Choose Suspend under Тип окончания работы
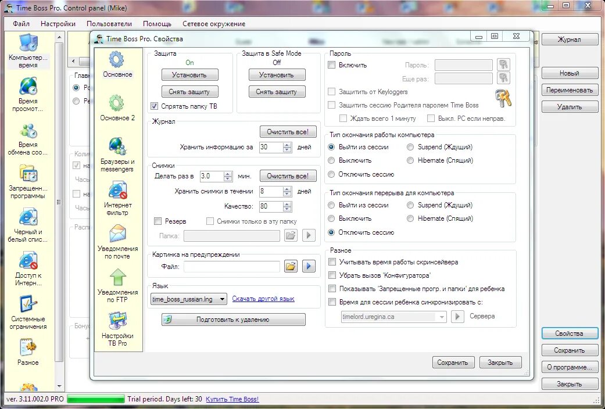 tap(410, 147)
